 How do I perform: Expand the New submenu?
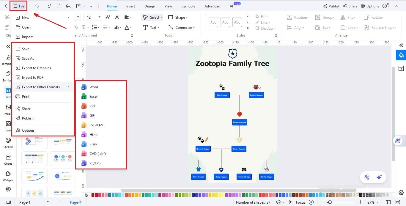pyautogui.click(x=43, y=18)
